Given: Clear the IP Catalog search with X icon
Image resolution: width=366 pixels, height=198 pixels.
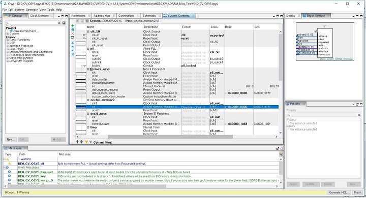Looking at the screenshot, I should [59, 23].
